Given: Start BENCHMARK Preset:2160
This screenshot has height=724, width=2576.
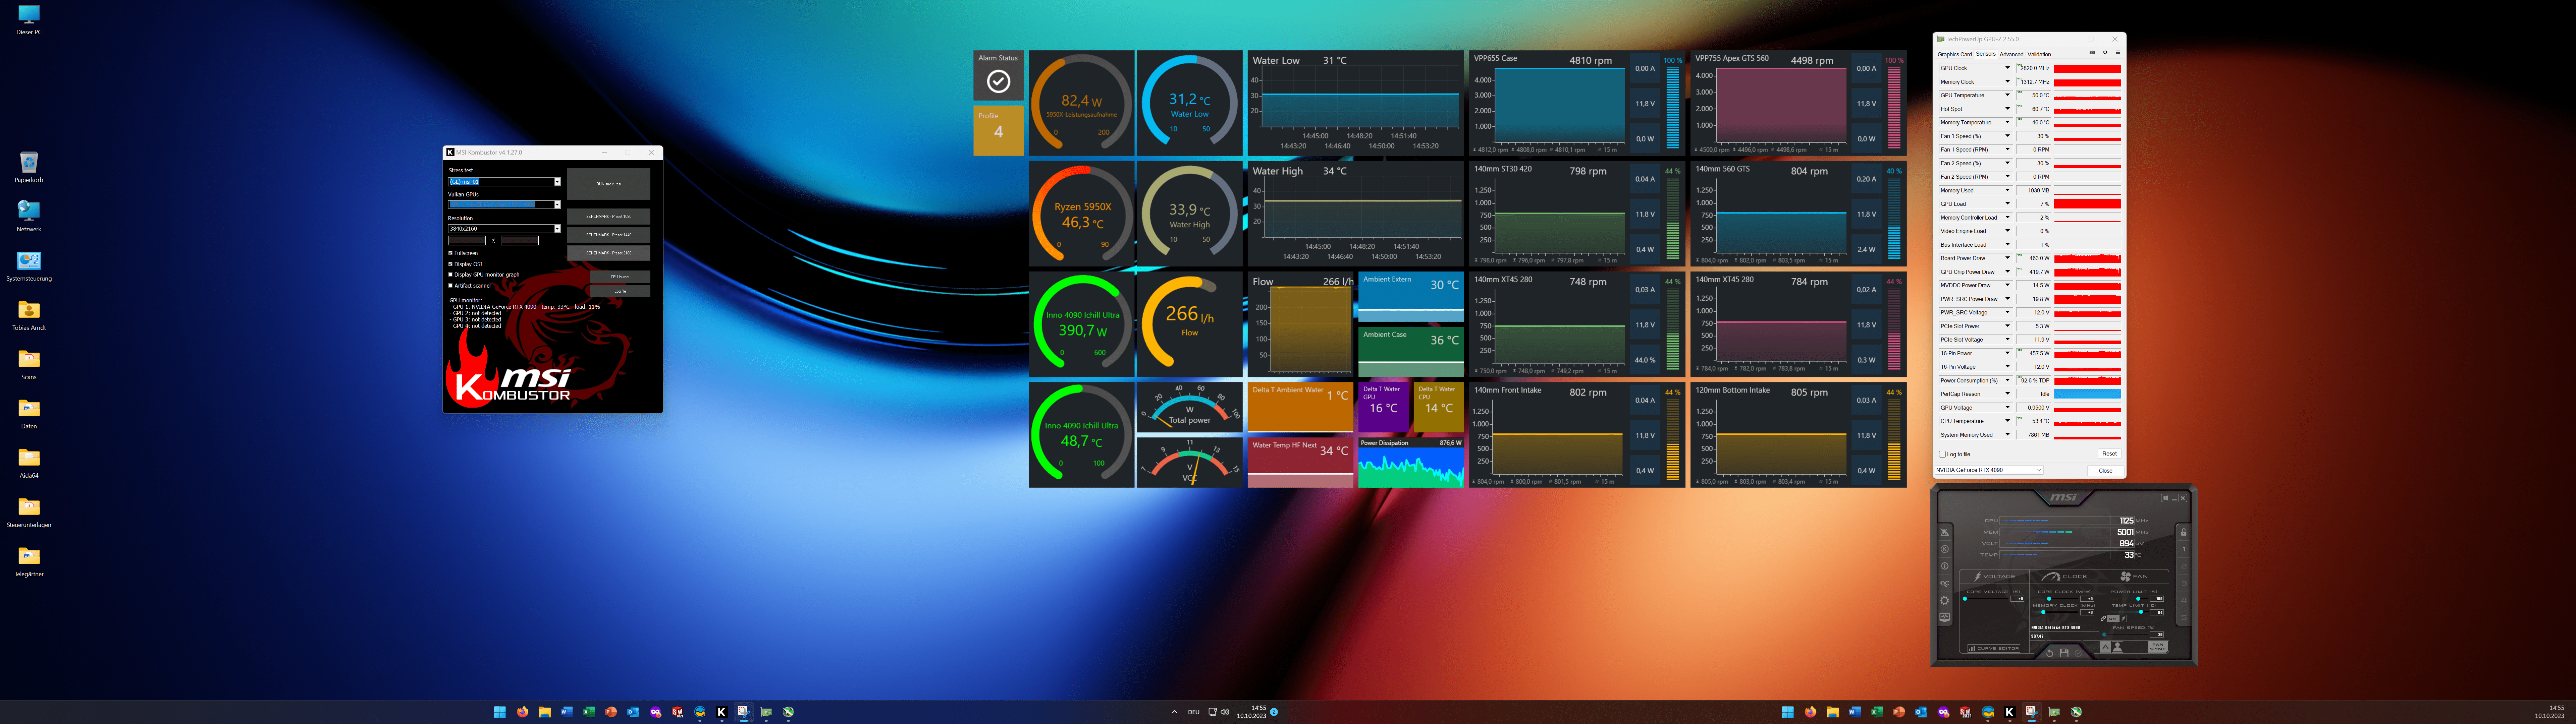Looking at the screenshot, I should pyautogui.click(x=609, y=253).
